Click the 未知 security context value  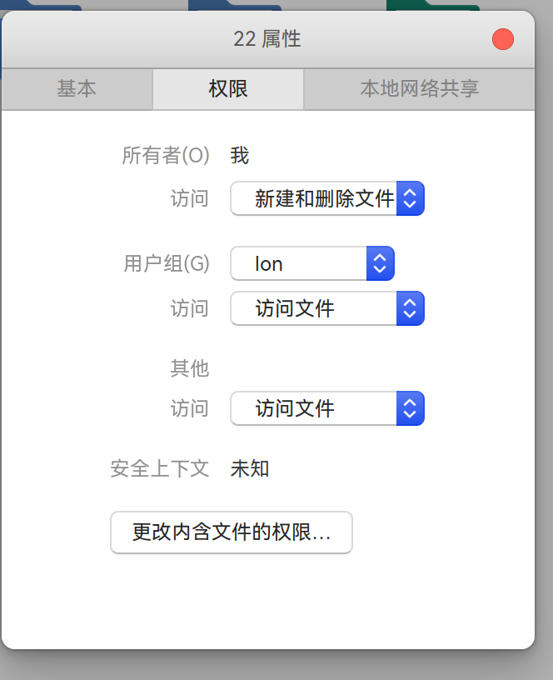click(250, 469)
